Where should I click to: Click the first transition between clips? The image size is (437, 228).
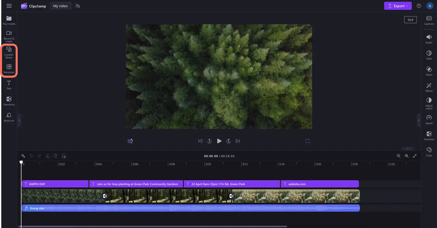105,196
